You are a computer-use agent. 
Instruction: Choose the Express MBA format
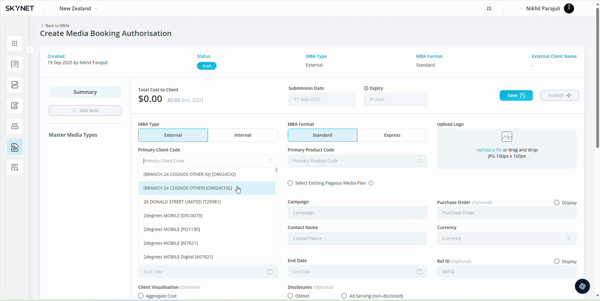pos(392,135)
